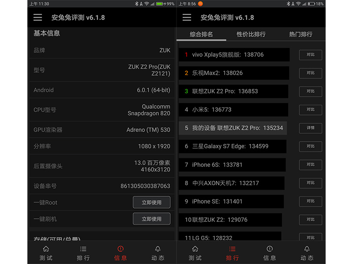
Task: Click 对比 for 乐视Max2
Action: pos(311,73)
